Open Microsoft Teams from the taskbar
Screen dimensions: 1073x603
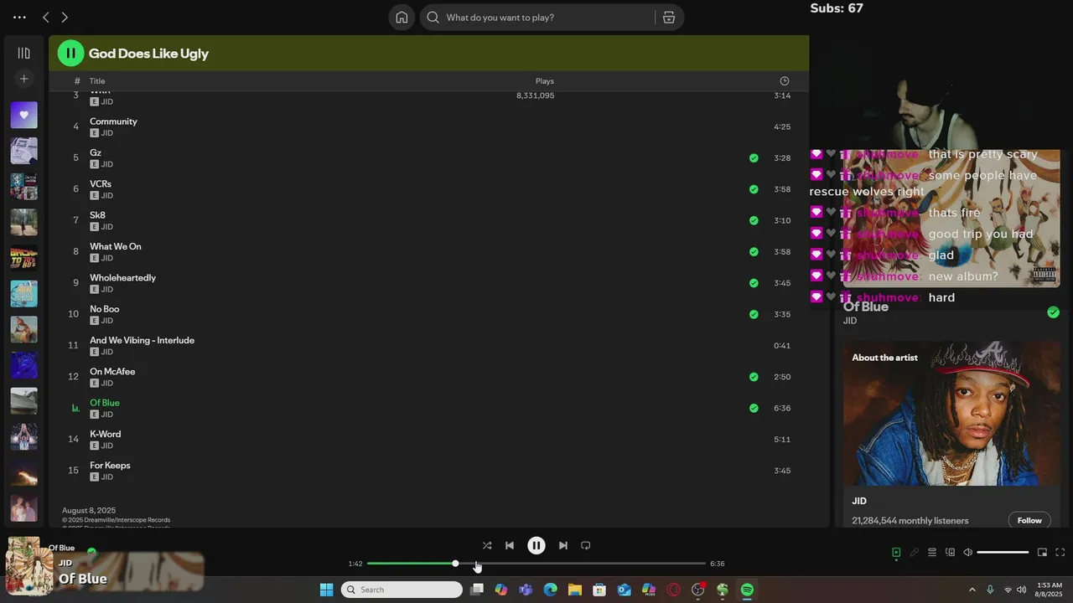pyautogui.click(x=526, y=590)
